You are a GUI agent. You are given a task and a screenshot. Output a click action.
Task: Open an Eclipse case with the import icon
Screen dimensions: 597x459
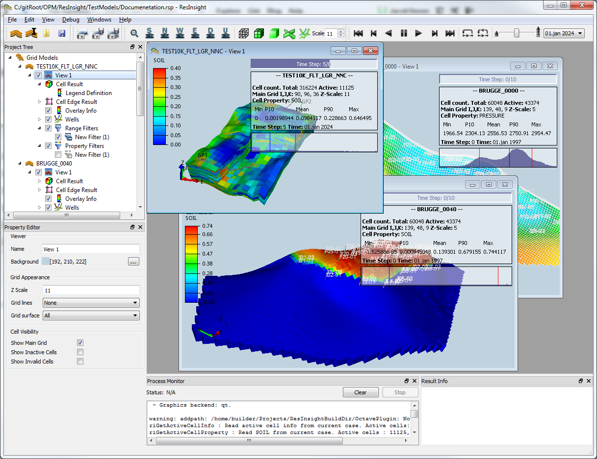point(17,33)
